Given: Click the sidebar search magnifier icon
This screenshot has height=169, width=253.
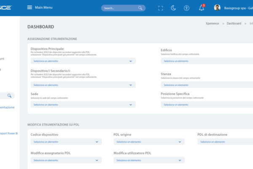Looking at the screenshot, I should pos(9,95).
